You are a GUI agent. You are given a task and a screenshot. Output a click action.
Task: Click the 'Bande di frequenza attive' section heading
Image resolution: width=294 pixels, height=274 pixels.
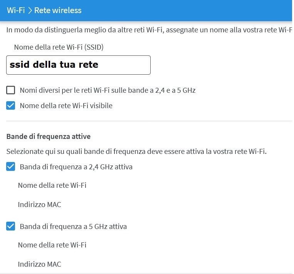pos(49,137)
